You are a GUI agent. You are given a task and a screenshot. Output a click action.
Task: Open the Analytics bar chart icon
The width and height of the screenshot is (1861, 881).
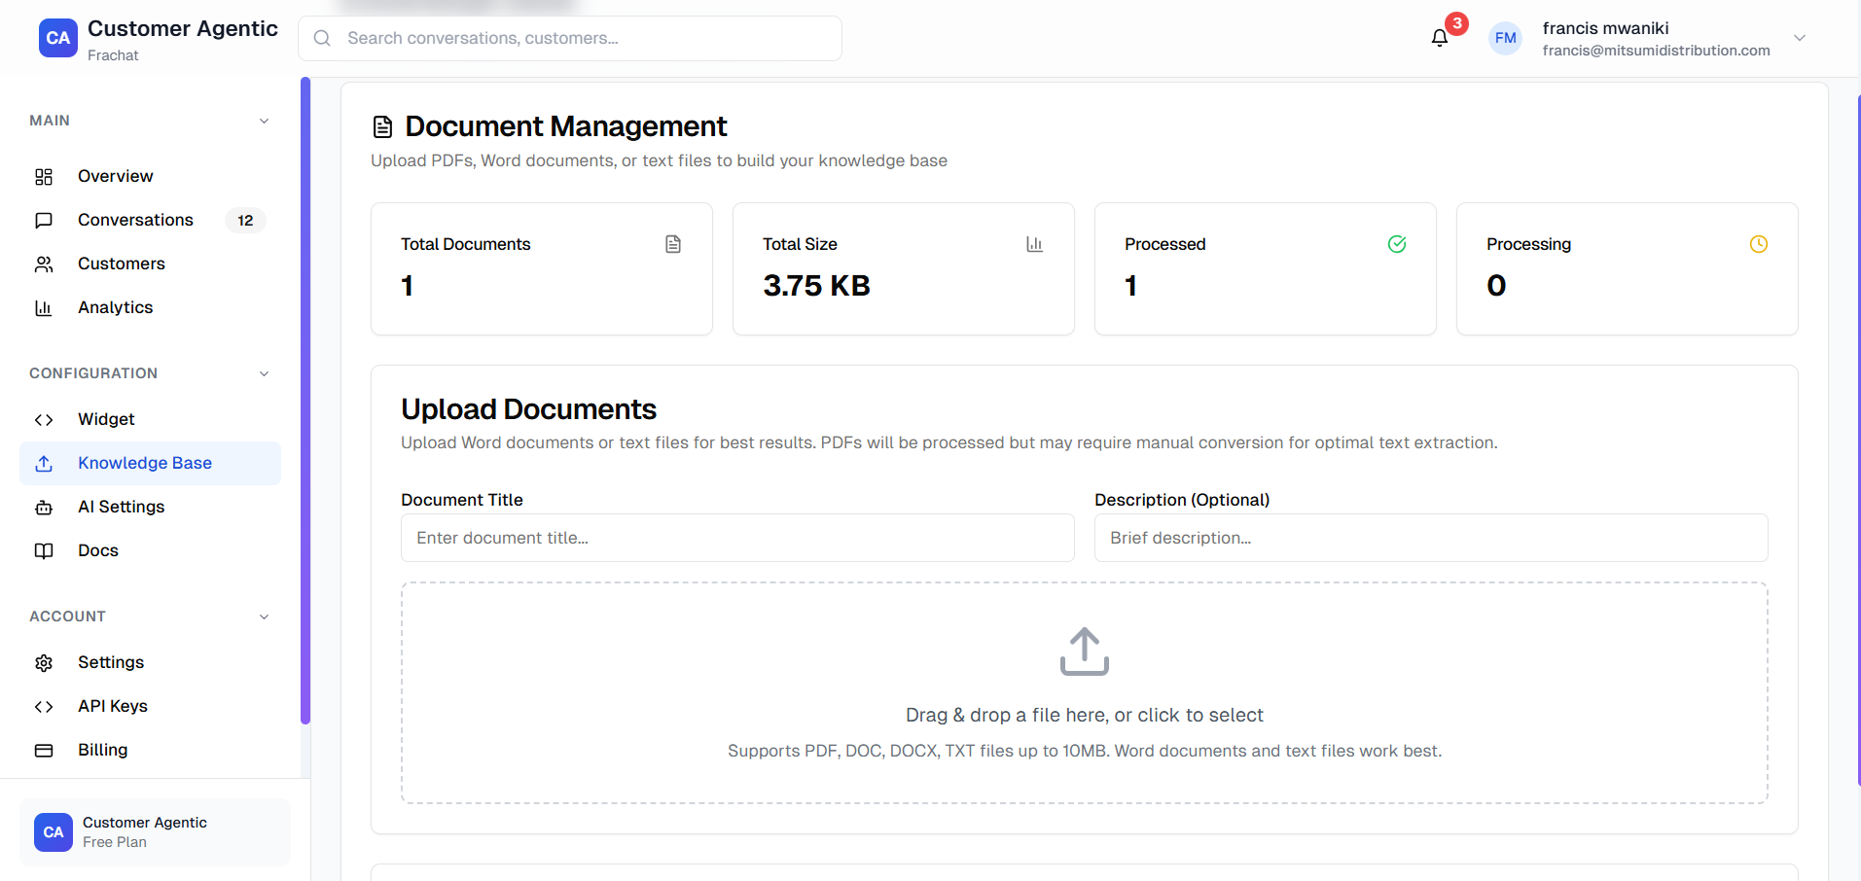tap(44, 307)
